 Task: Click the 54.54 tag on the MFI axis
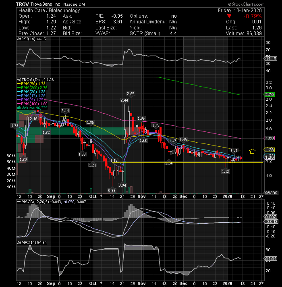[271, 259]
